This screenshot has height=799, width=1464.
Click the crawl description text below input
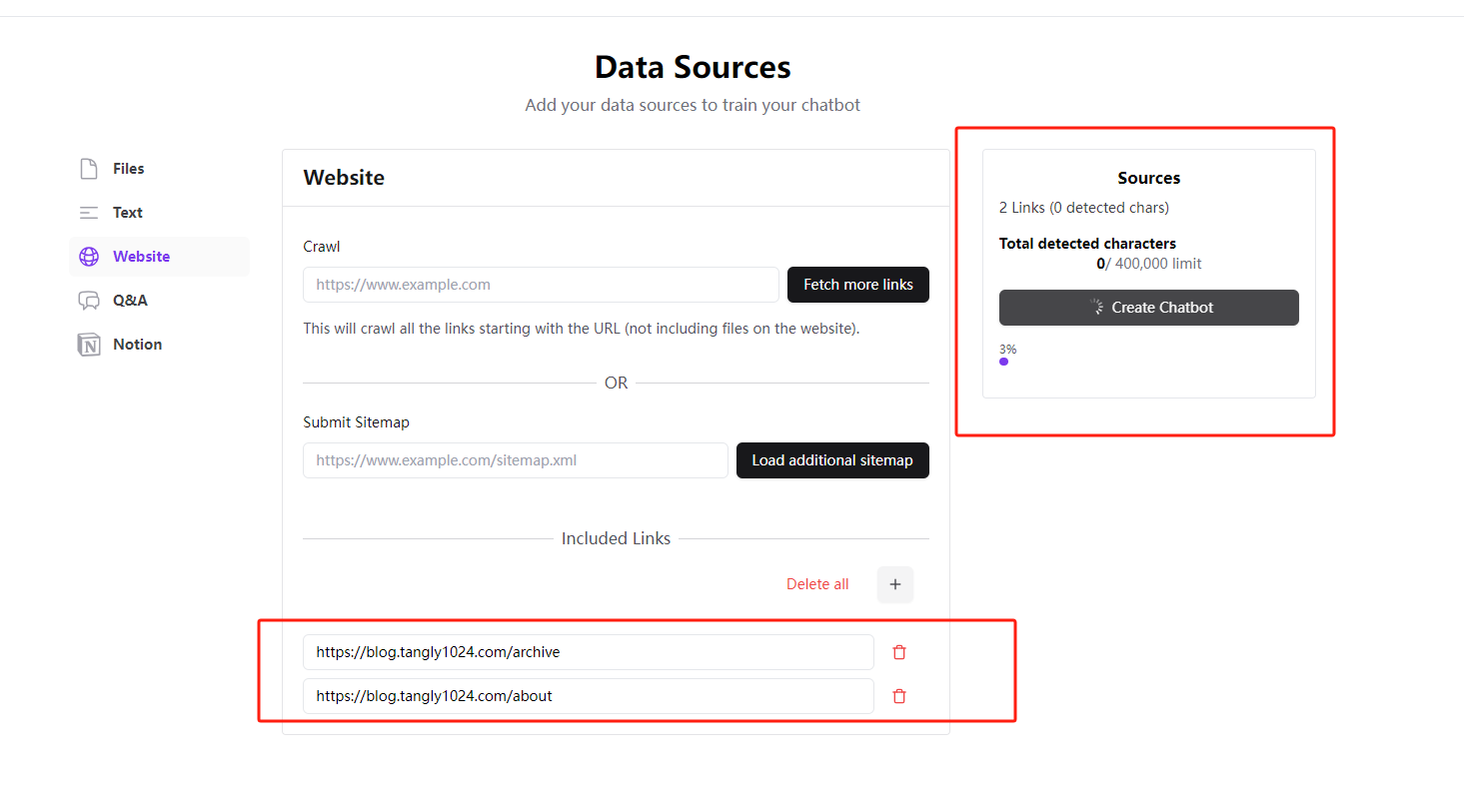pyautogui.click(x=582, y=329)
